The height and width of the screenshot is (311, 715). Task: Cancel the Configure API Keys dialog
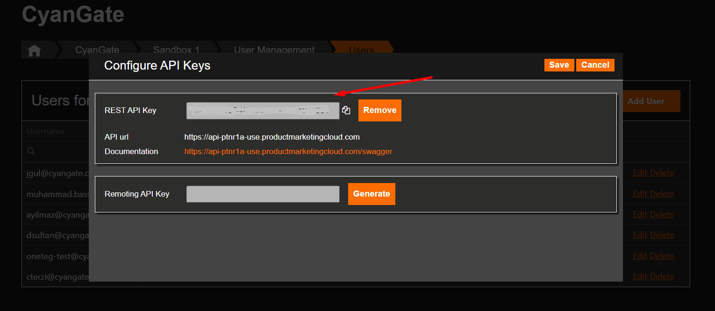595,65
